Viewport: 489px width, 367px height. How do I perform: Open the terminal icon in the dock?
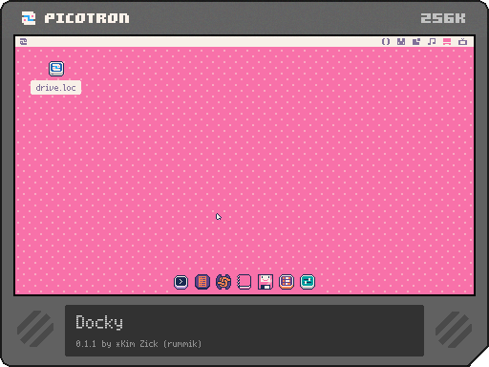181,282
